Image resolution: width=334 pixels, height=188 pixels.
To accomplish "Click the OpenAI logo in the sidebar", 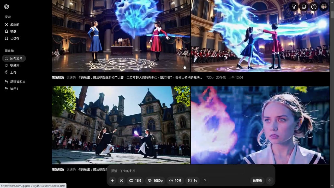I will tap(7, 7).
